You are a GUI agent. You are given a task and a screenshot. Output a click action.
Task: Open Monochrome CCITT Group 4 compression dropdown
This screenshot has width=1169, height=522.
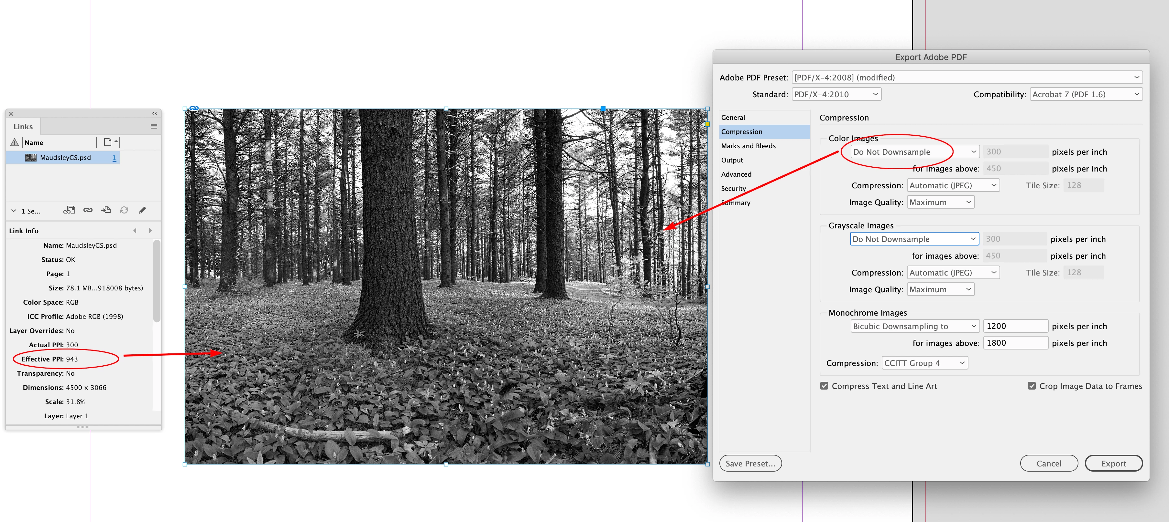coord(924,363)
